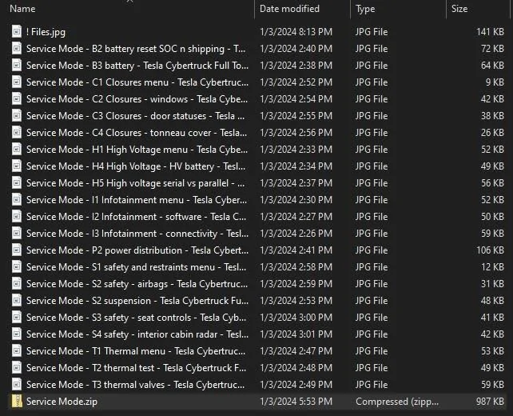This screenshot has height=416, width=513.
Task: Click the file icon for S1 safety and restraints
Action: [17, 267]
